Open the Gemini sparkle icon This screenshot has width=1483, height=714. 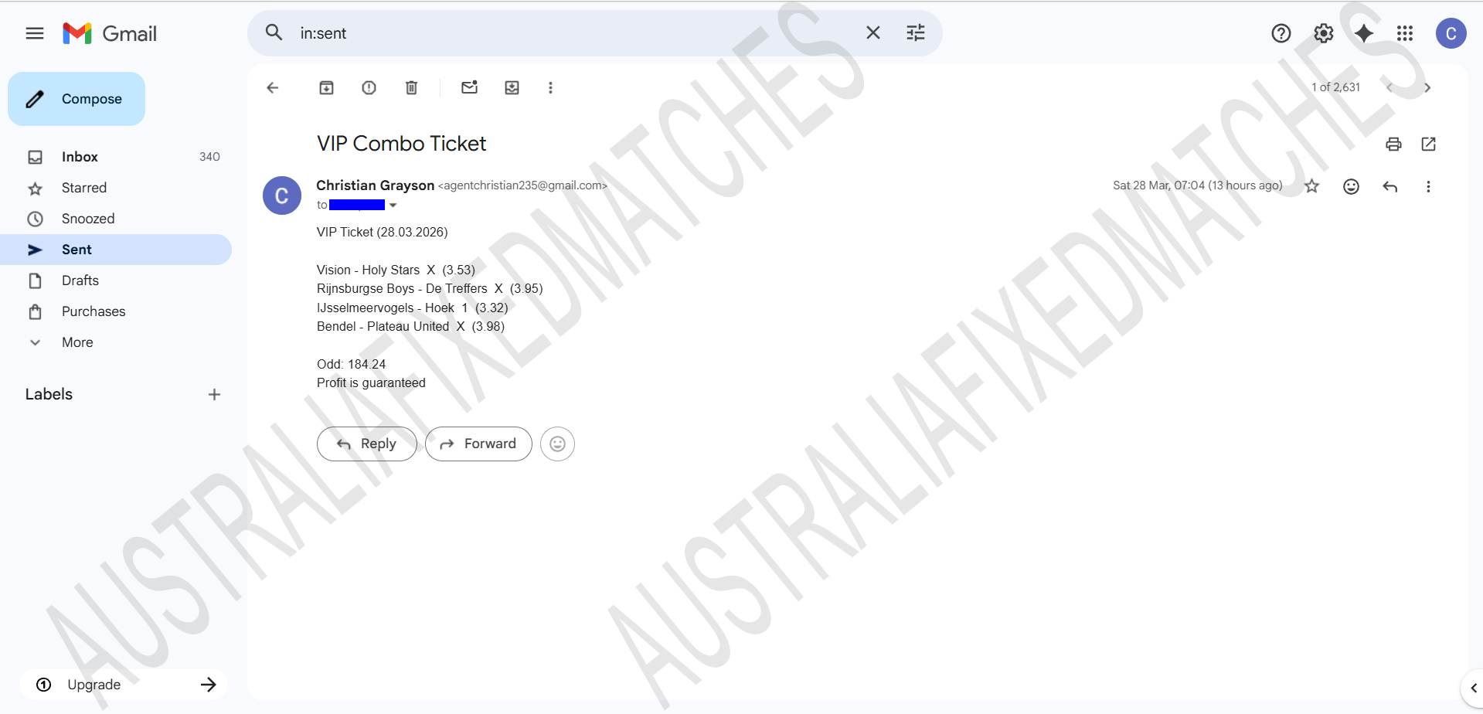[x=1364, y=33]
